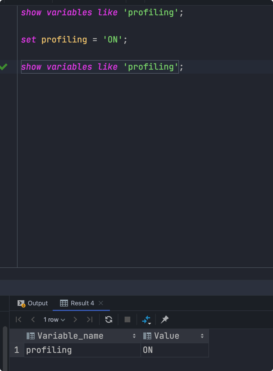This screenshot has height=371, width=273.
Task: Go to next page of results
Action: click(75, 319)
